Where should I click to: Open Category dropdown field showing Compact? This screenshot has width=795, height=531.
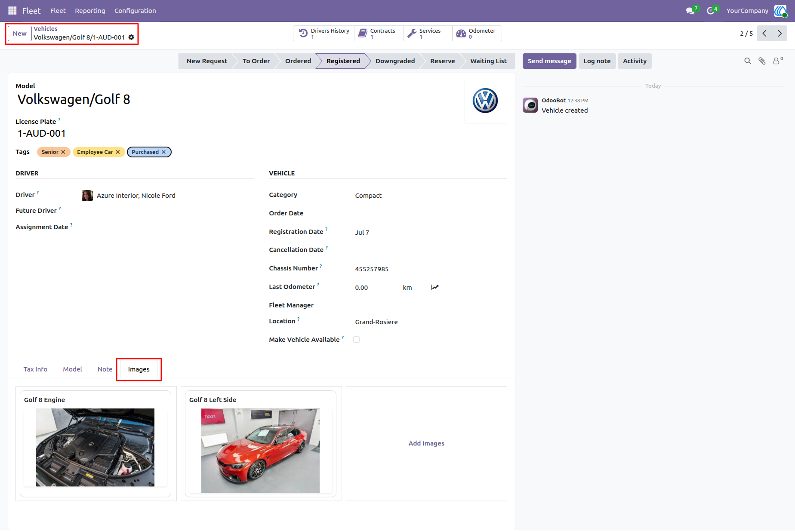[x=430, y=196]
